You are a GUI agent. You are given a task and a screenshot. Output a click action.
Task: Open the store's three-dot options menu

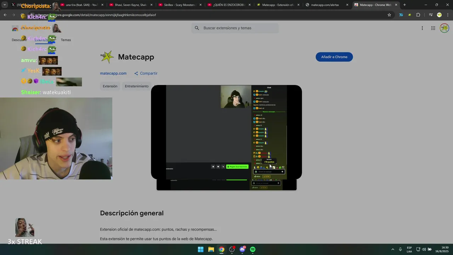(422, 28)
